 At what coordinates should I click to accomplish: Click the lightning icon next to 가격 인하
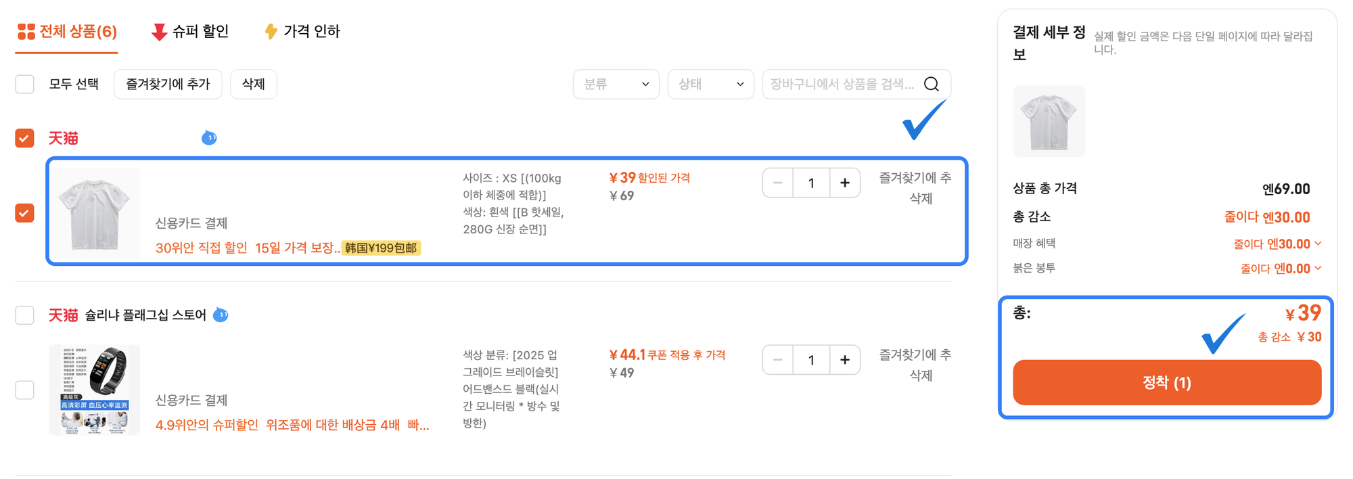coord(270,31)
